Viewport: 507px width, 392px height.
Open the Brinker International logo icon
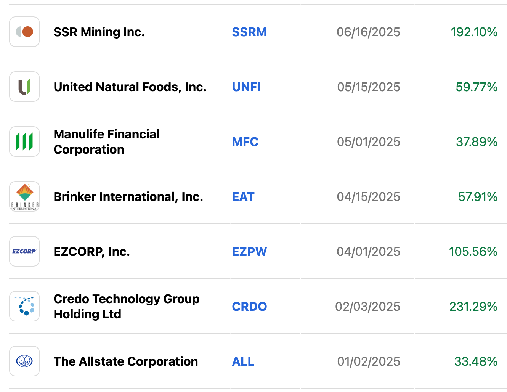(x=24, y=196)
